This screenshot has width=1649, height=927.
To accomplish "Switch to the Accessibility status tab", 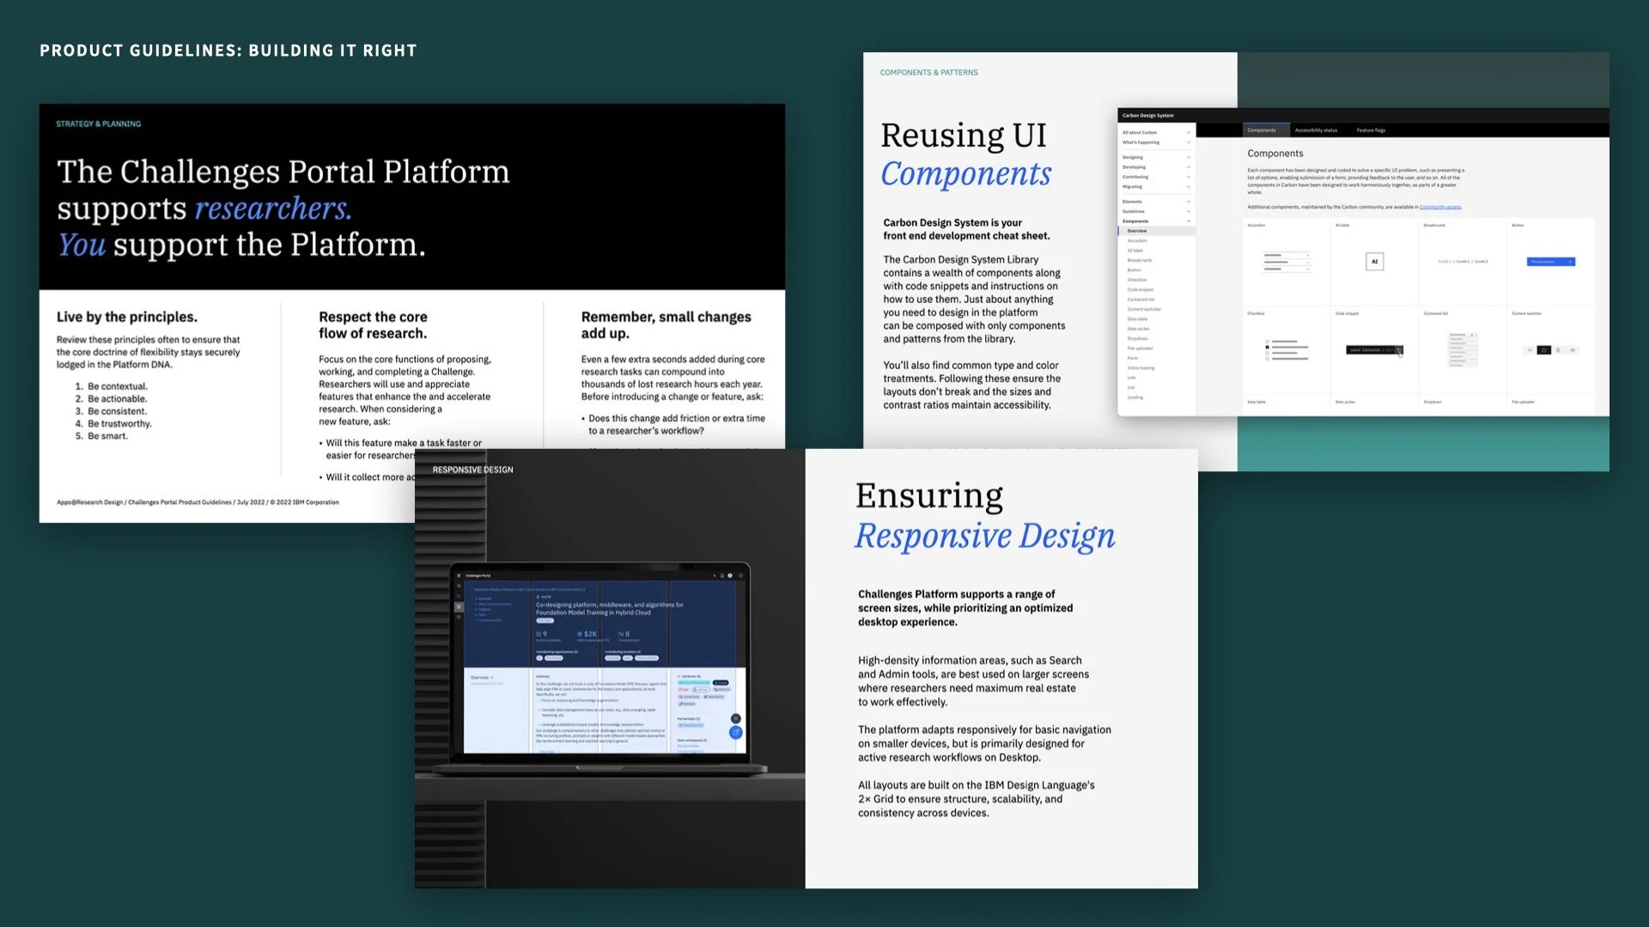I will pyautogui.click(x=1316, y=130).
